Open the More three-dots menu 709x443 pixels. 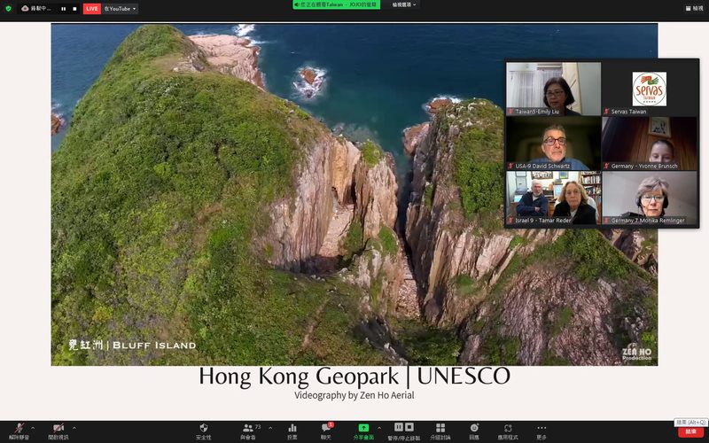tap(541, 431)
